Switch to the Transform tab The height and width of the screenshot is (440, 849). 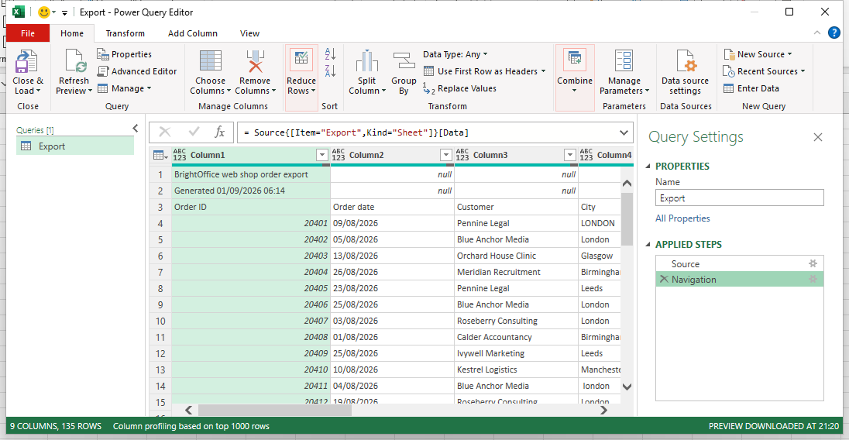125,33
